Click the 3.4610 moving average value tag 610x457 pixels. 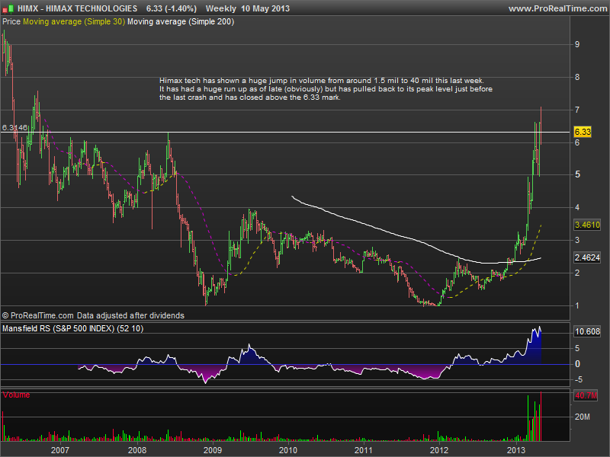click(587, 225)
